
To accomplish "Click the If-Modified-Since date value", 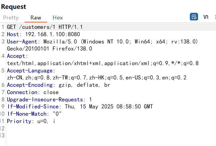I will coord(109,107).
